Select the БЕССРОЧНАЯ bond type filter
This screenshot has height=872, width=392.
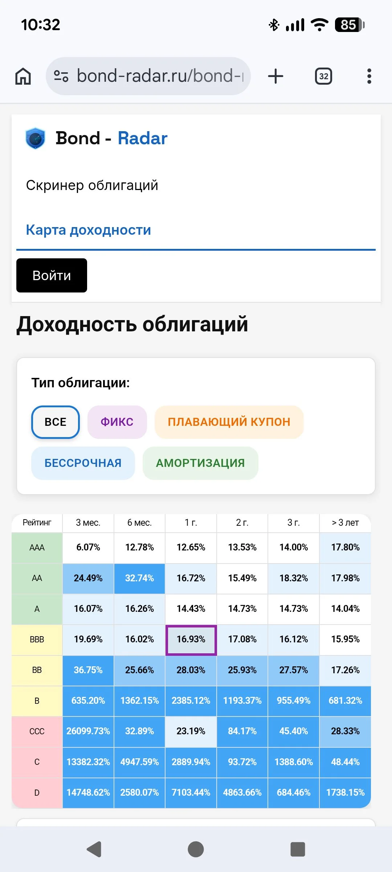coord(83,463)
